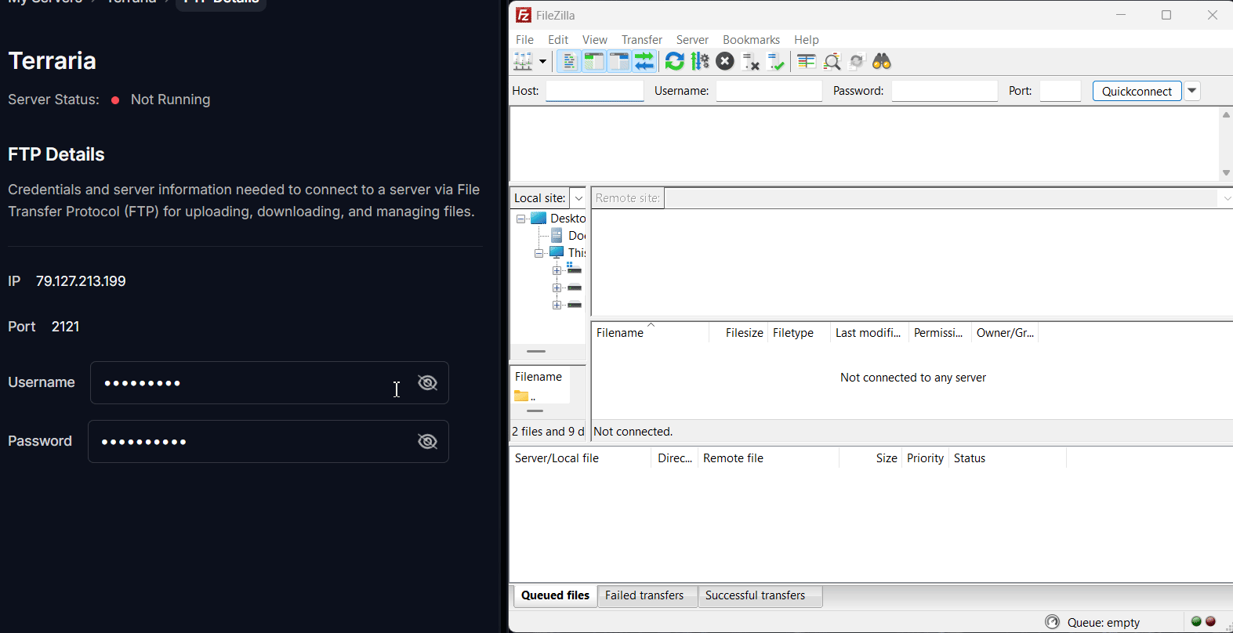Show hidden FTP username with eye icon
1233x633 pixels.
coord(427,382)
